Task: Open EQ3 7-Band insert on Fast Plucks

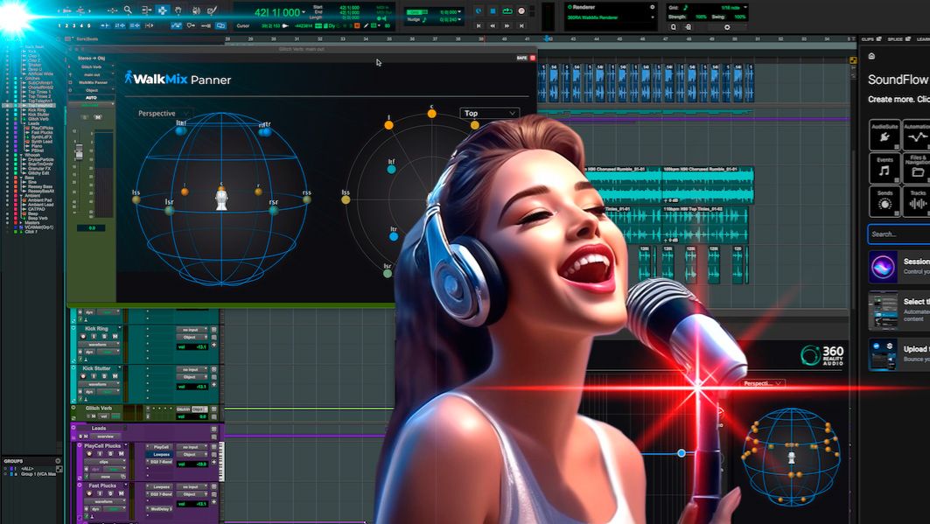Action: pos(161,494)
